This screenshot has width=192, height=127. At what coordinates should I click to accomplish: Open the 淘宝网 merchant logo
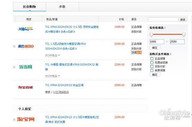[x=26, y=119]
